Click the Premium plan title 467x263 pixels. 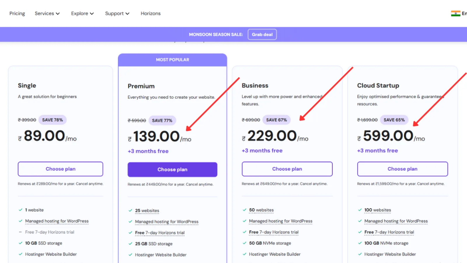tap(141, 86)
